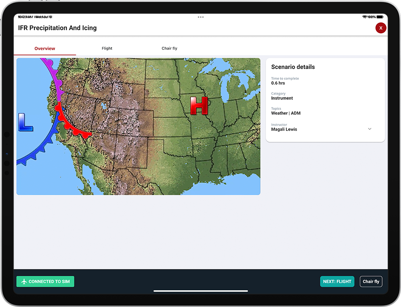
Task: Tap the home indicator bar at bottom
Action: tap(200, 291)
